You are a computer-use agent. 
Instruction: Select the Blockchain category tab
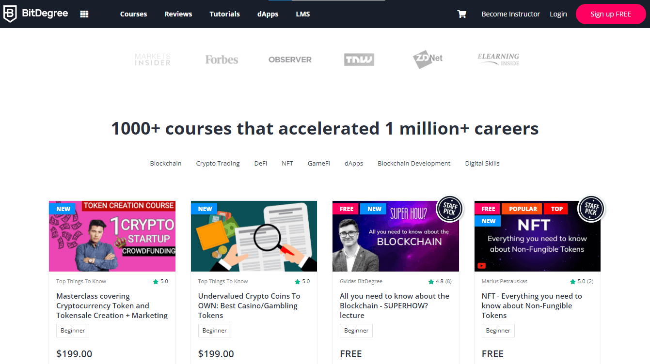(x=166, y=164)
